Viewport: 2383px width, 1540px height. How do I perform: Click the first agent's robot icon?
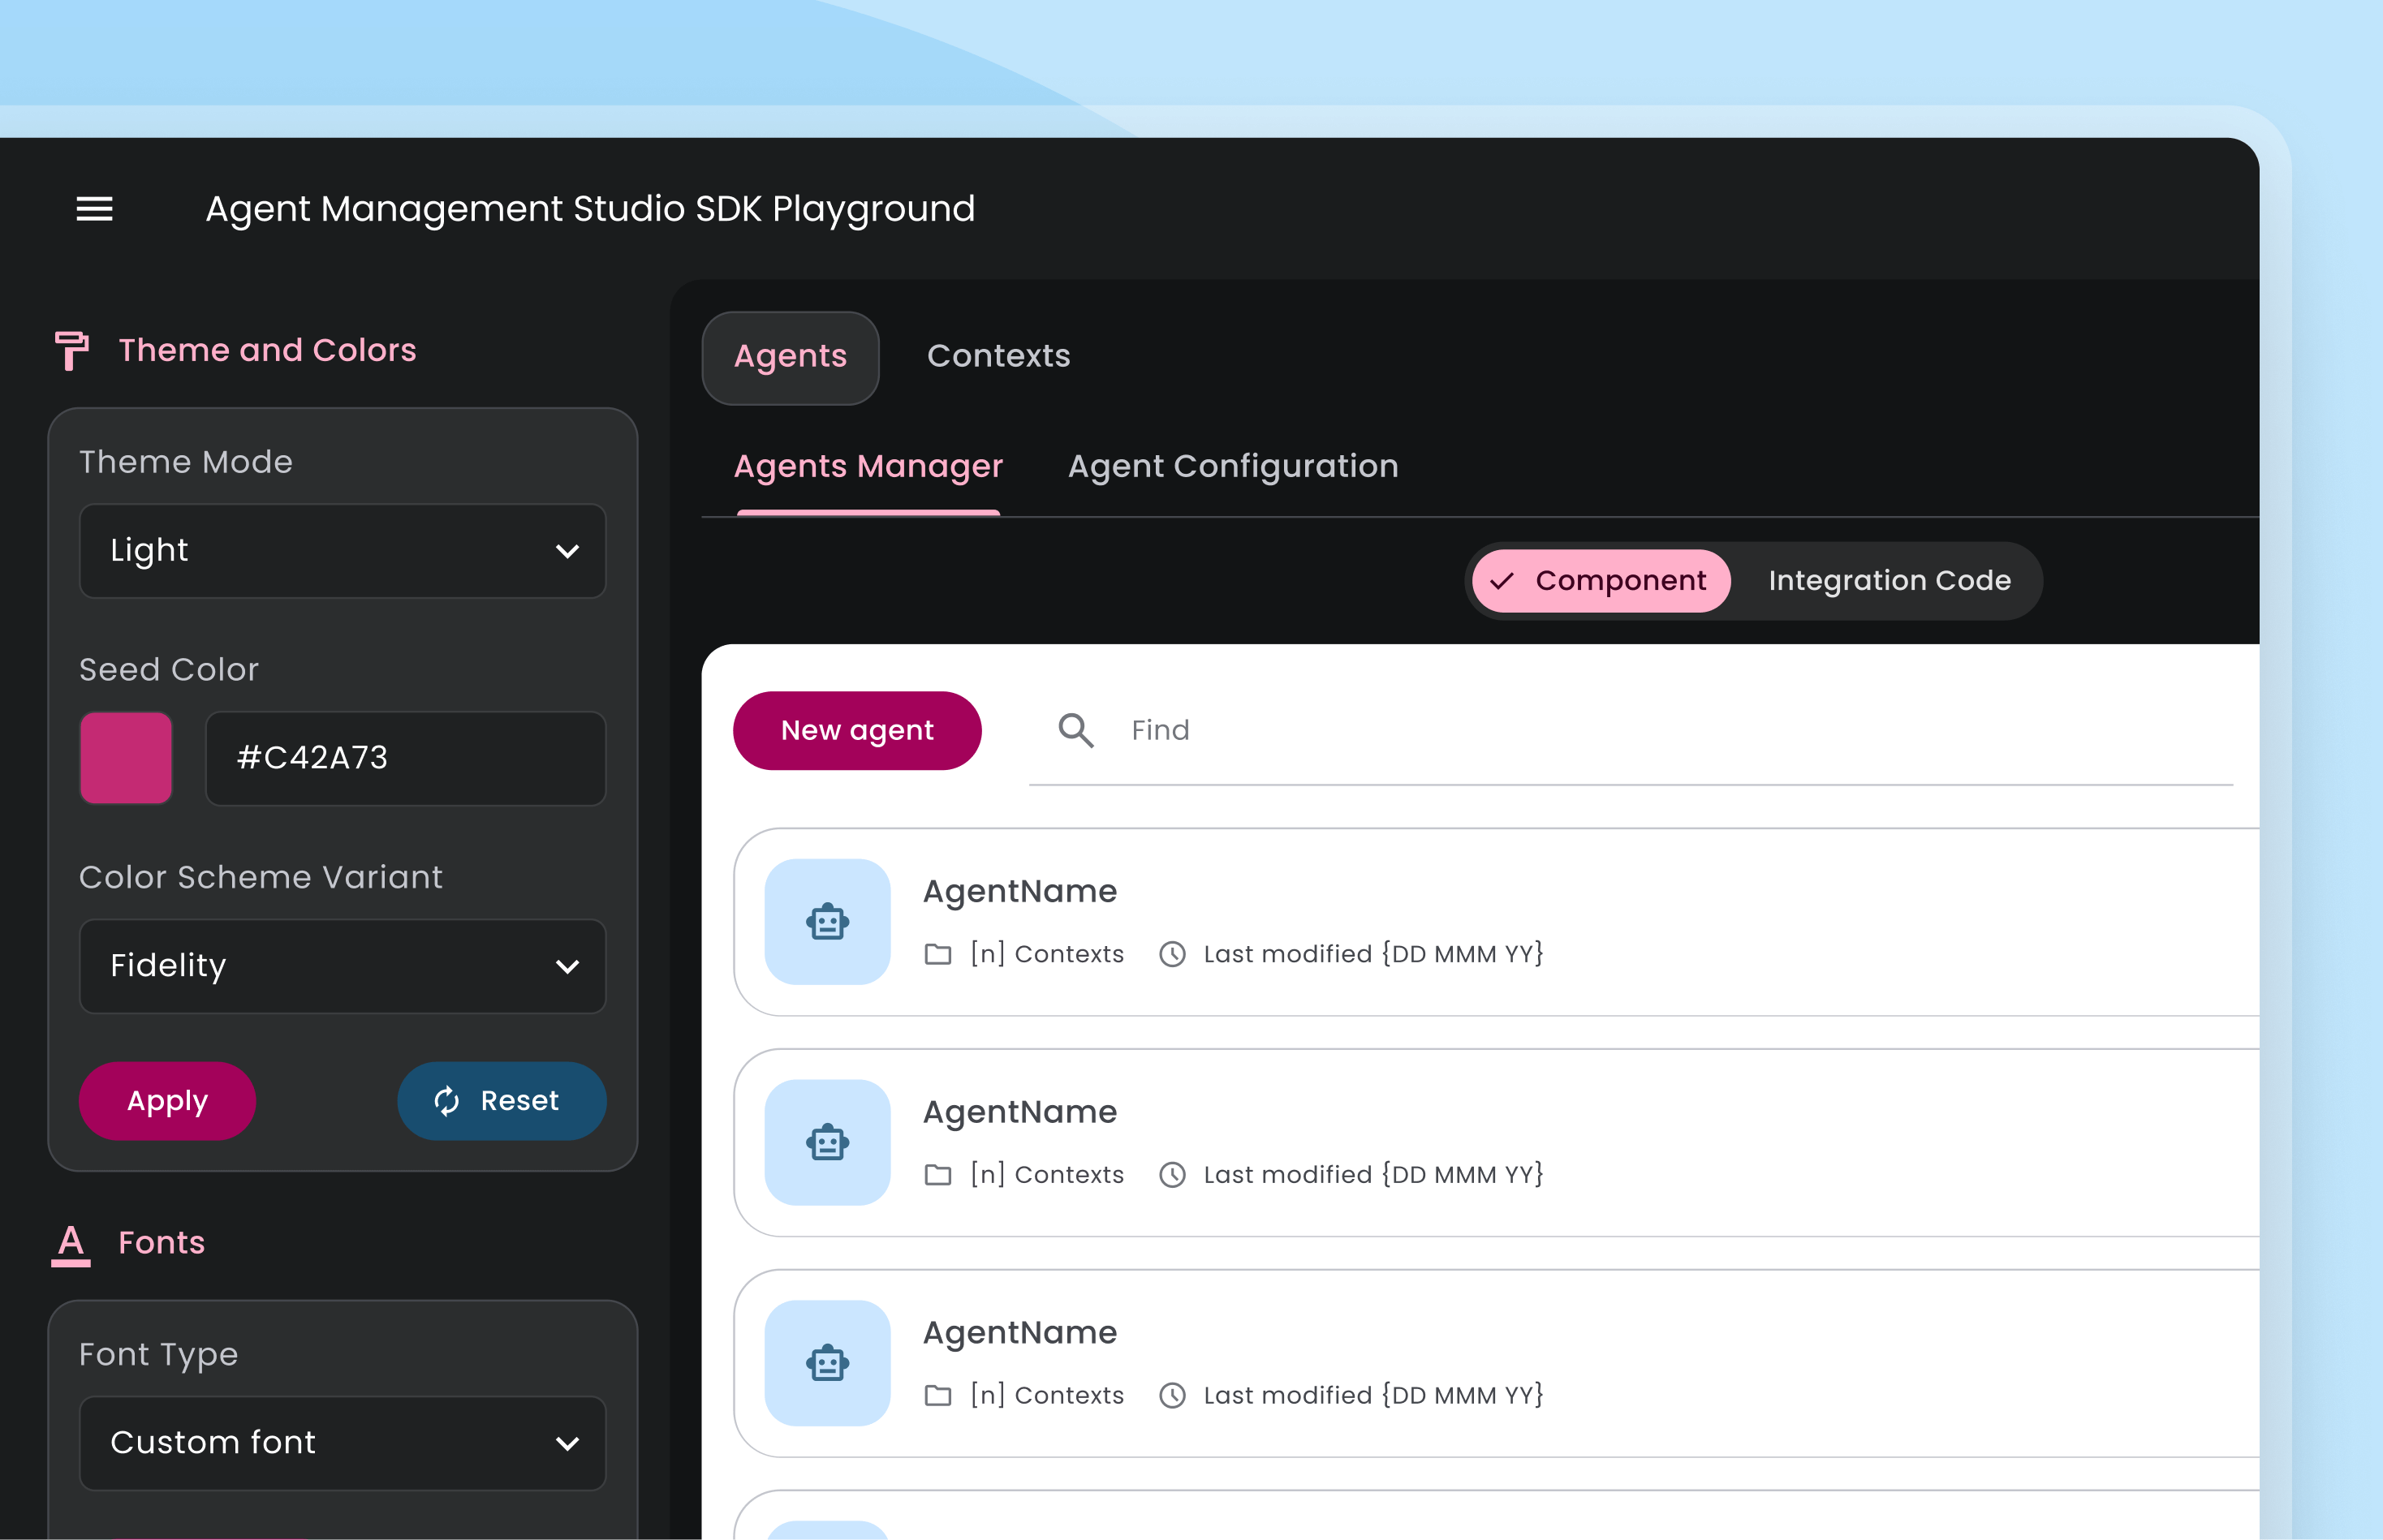tap(827, 922)
